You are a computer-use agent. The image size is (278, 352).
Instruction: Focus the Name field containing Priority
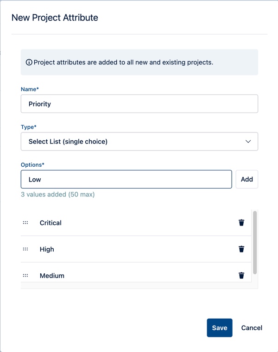coord(139,104)
